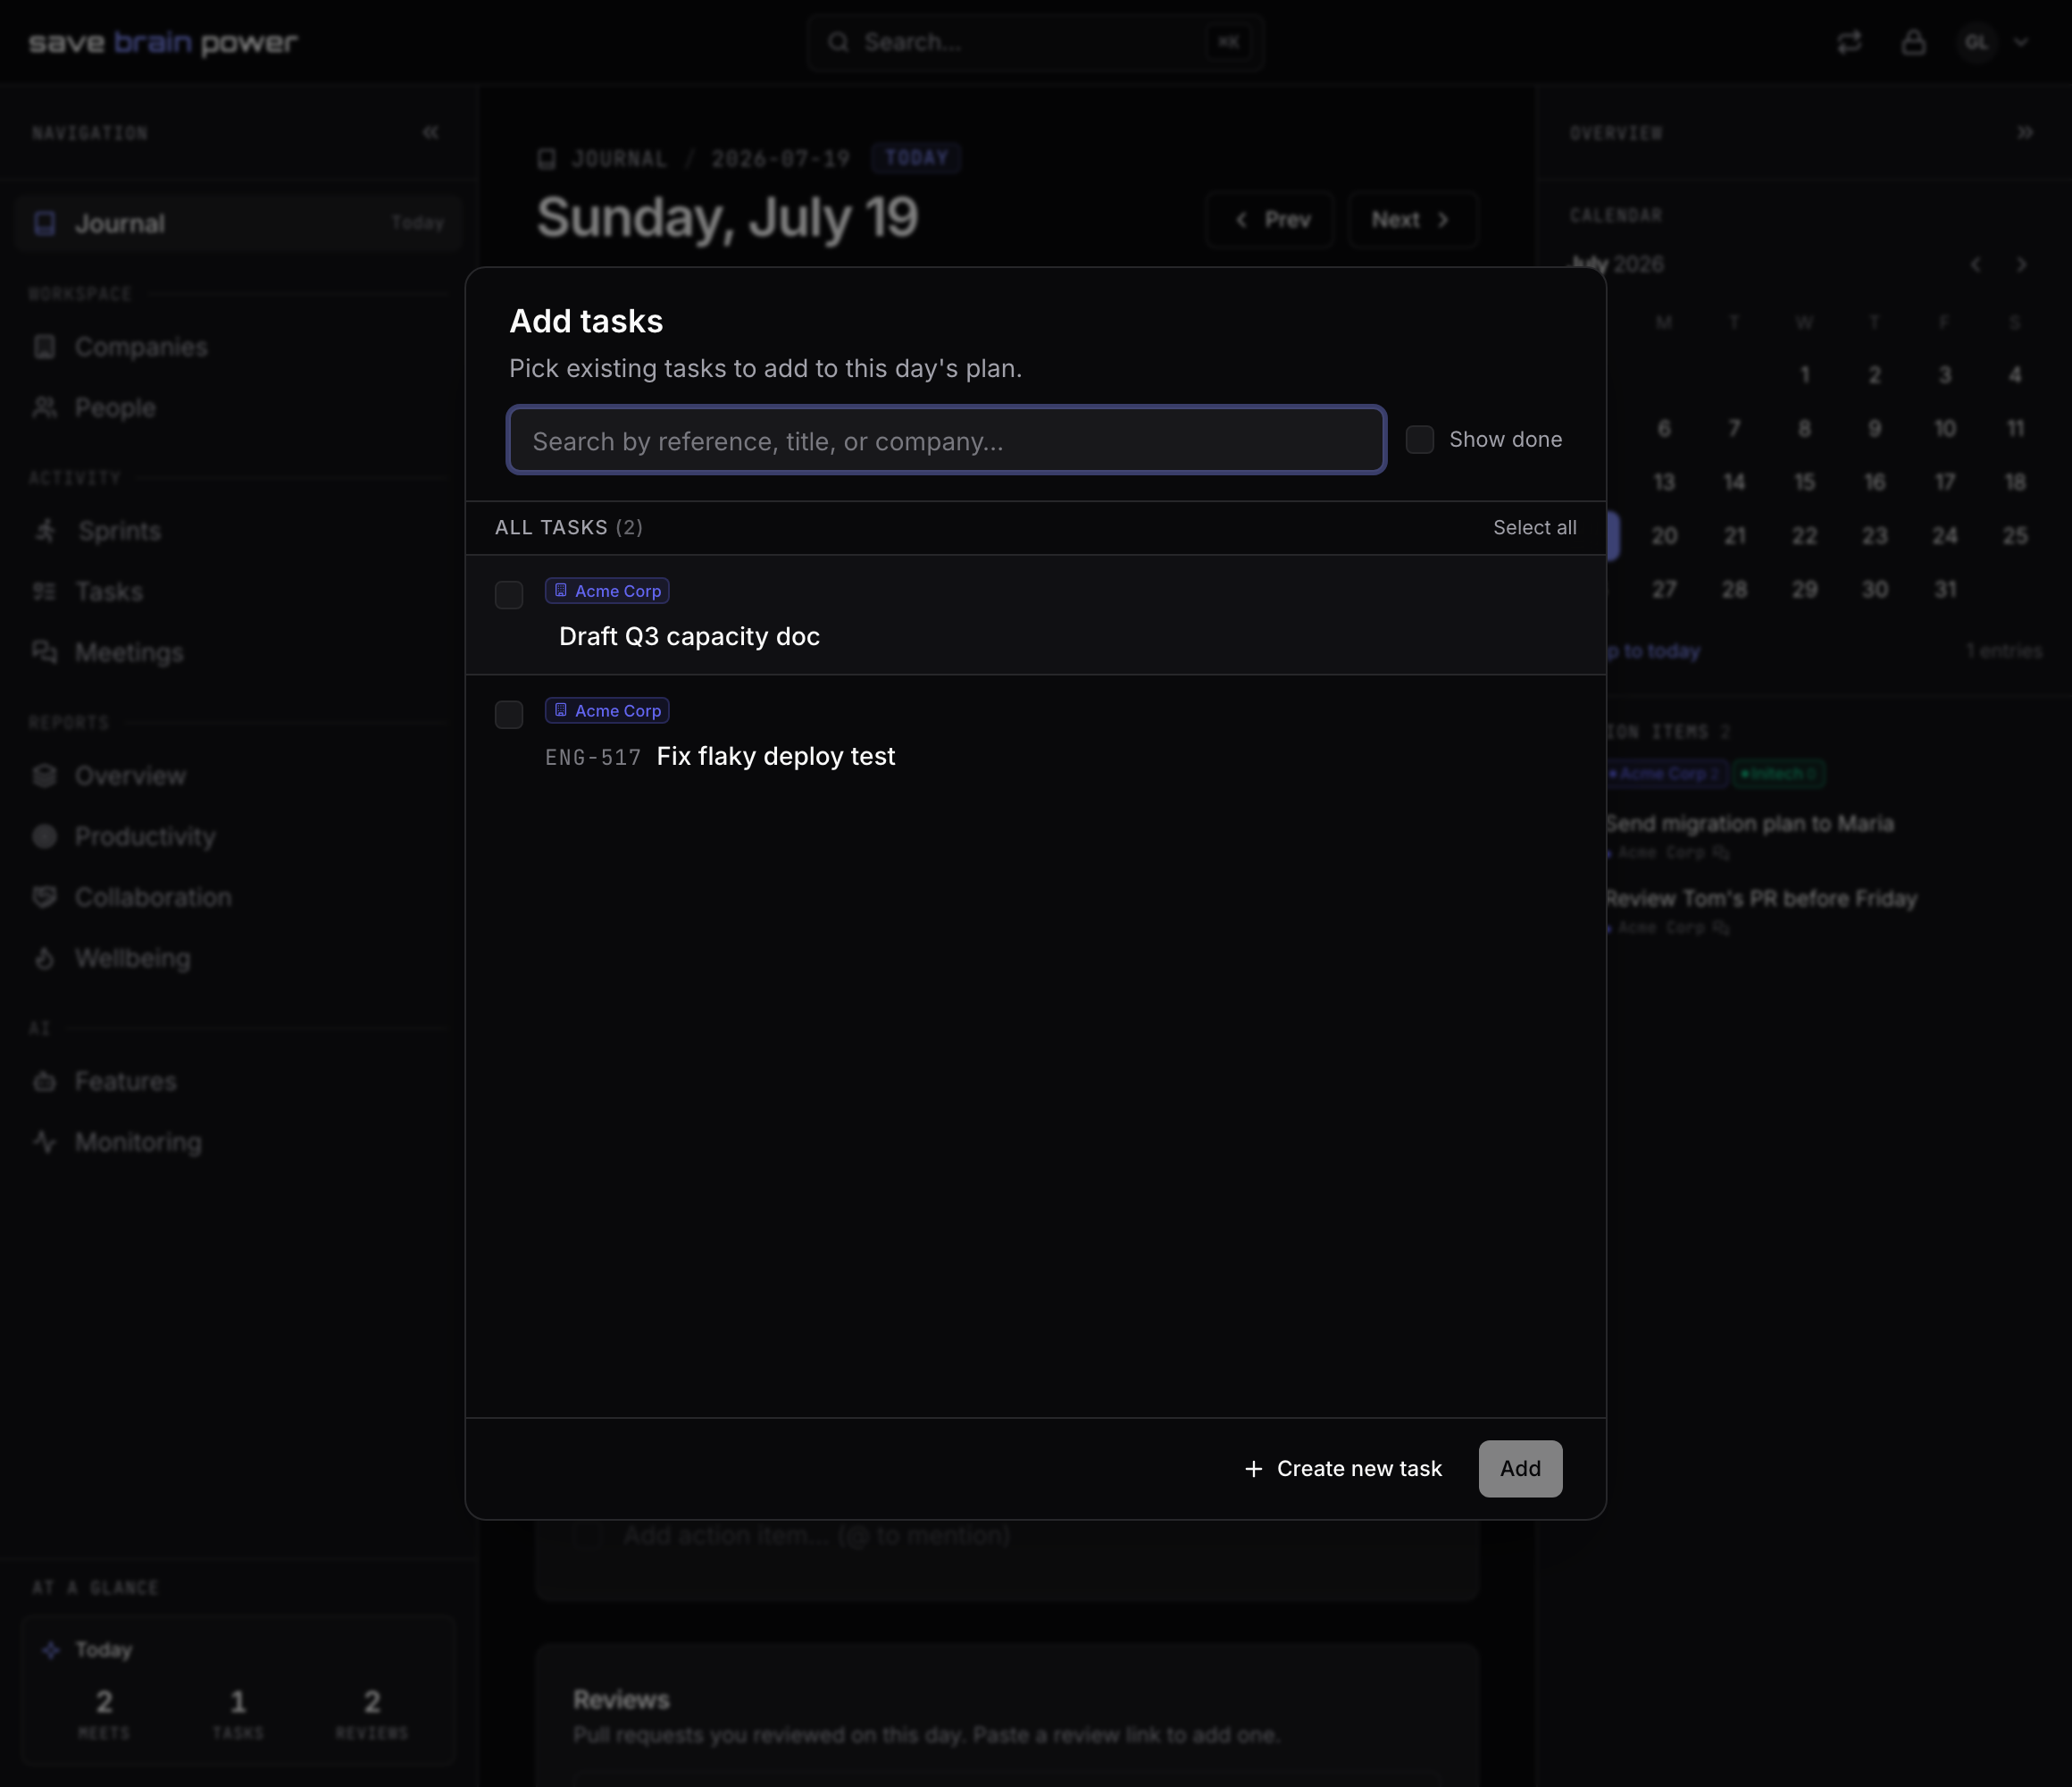2072x1787 pixels.
Task: Click the 2 MEETS stat in At a Glance
Action: [x=104, y=1713]
